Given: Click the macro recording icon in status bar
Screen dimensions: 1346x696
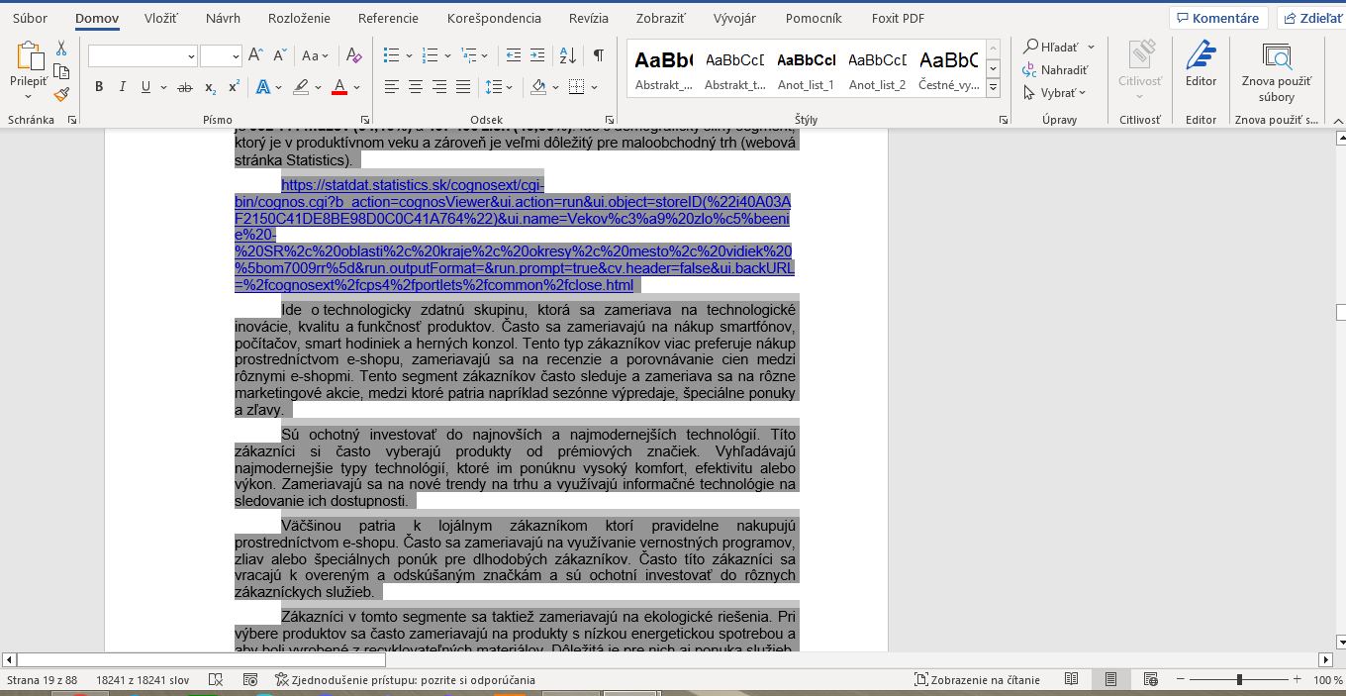Looking at the screenshot, I should pyautogui.click(x=250, y=680).
